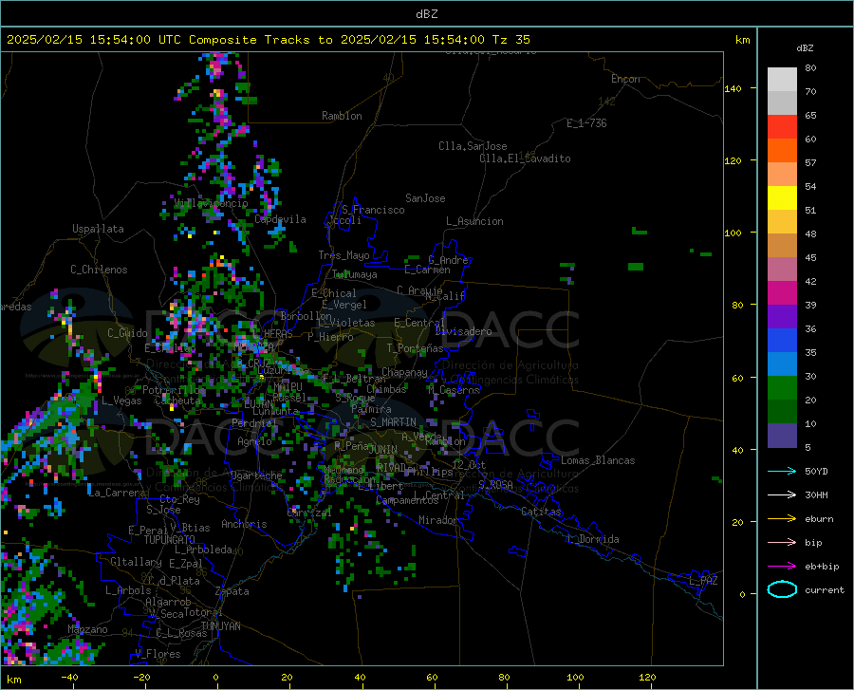Click the composite tracks timestamp header text
The width and height of the screenshot is (854, 690).
click(269, 40)
